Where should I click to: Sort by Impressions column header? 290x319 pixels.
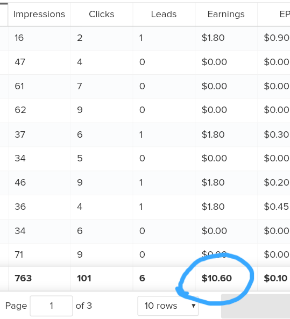[x=39, y=14]
